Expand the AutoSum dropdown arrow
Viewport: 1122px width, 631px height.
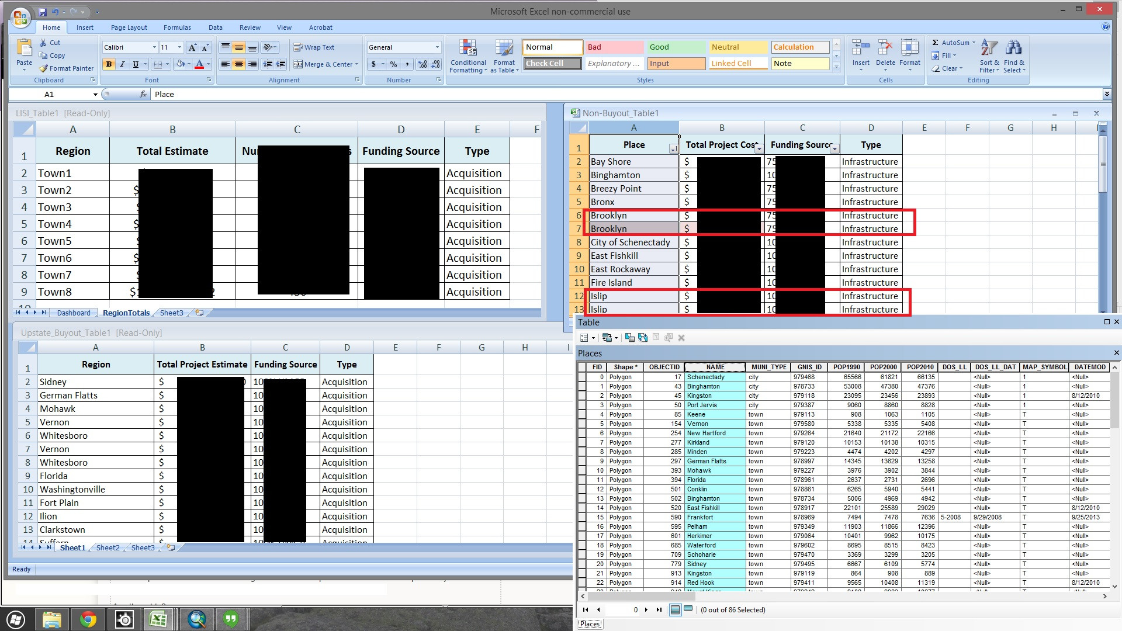coord(974,43)
